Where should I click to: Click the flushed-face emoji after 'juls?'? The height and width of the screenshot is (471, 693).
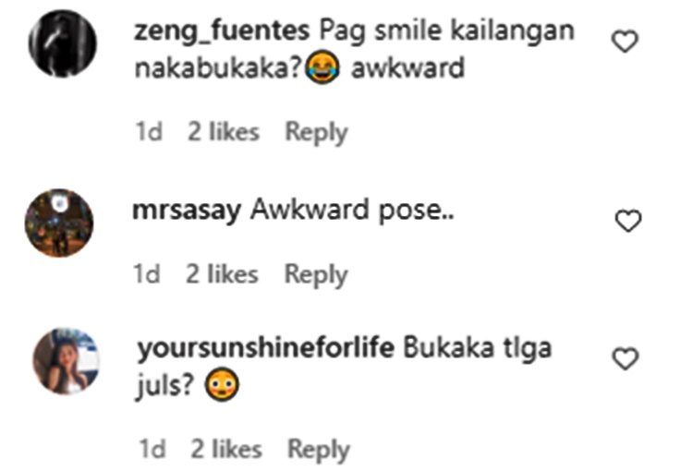tap(222, 385)
